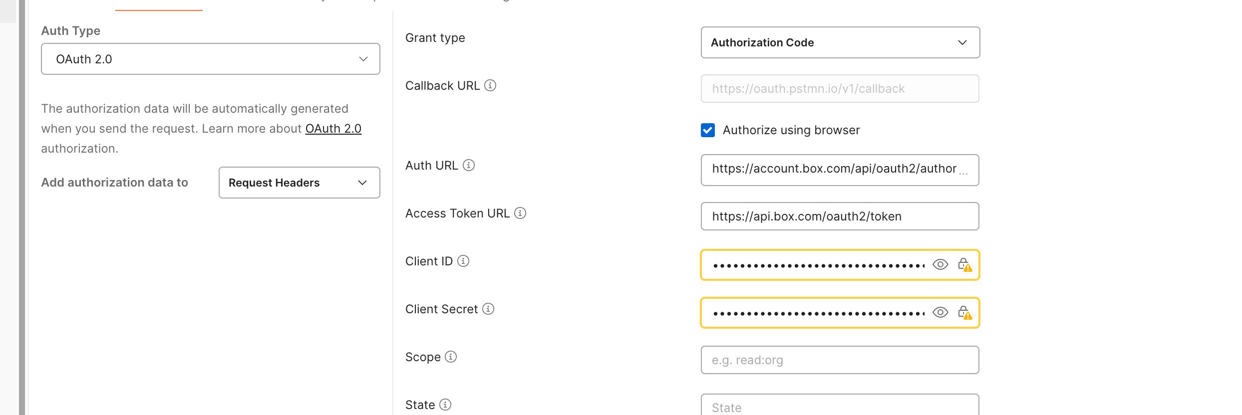Screen dimensions: 1242x415
Task: Reveal the Client ID value with eye icon
Action: click(940, 264)
